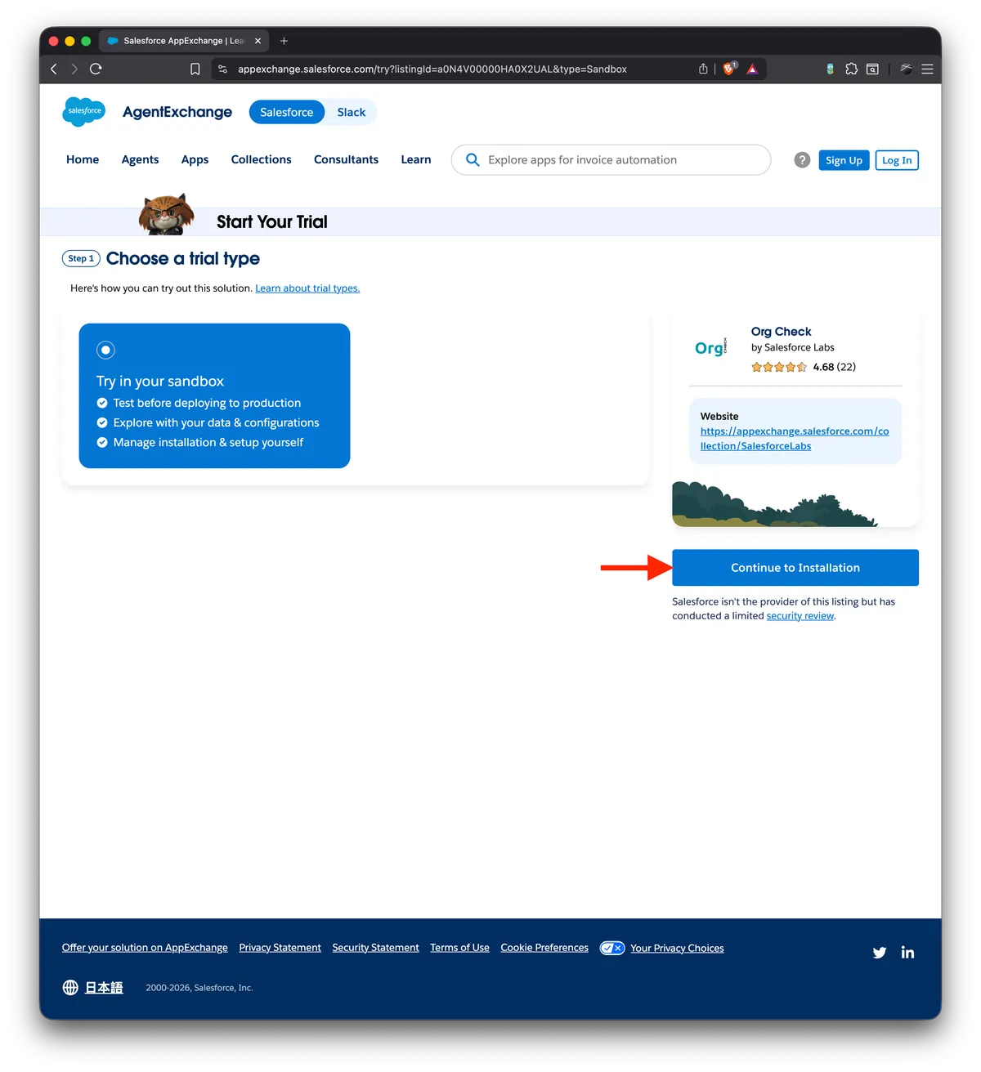Click the 'Choose a trial type' heading
Image resolution: width=981 pixels, height=1072 pixels.
click(x=183, y=259)
